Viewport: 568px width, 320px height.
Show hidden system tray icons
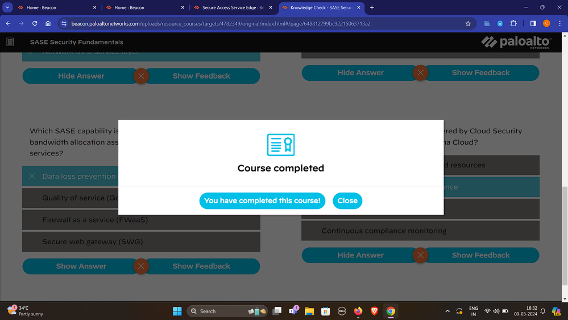(x=447, y=311)
